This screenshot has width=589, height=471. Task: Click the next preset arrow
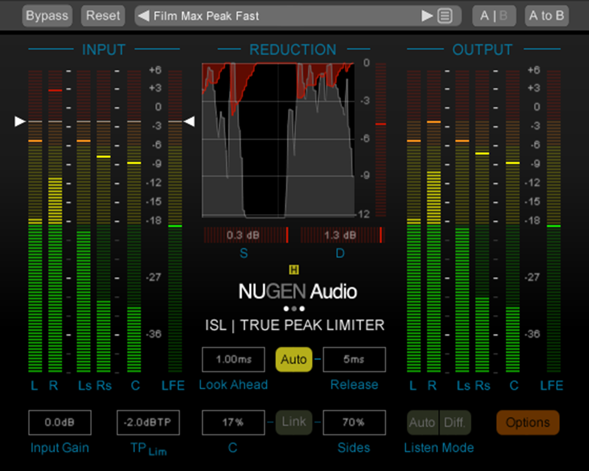(426, 16)
